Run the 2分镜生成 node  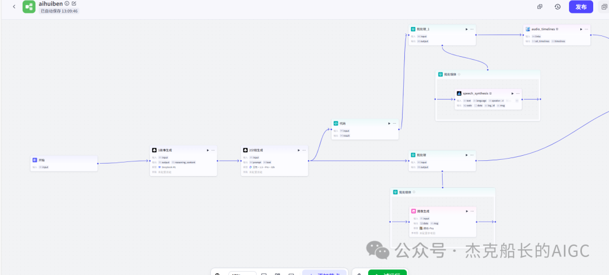point(299,150)
